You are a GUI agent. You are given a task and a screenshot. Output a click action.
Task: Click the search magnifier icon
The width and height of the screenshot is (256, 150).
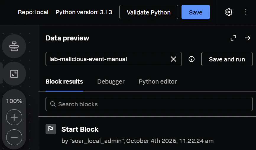tap(53, 104)
